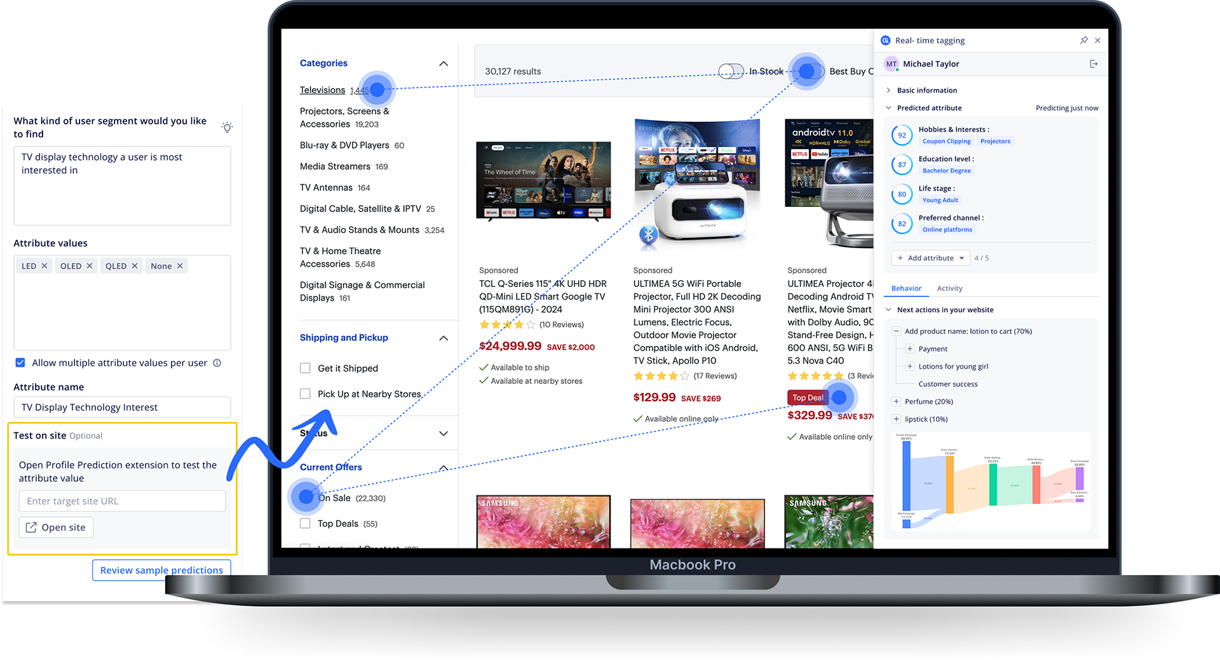The width and height of the screenshot is (1220, 664).
Task: Click the Education level score 87 circle
Action: pyautogui.click(x=902, y=164)
